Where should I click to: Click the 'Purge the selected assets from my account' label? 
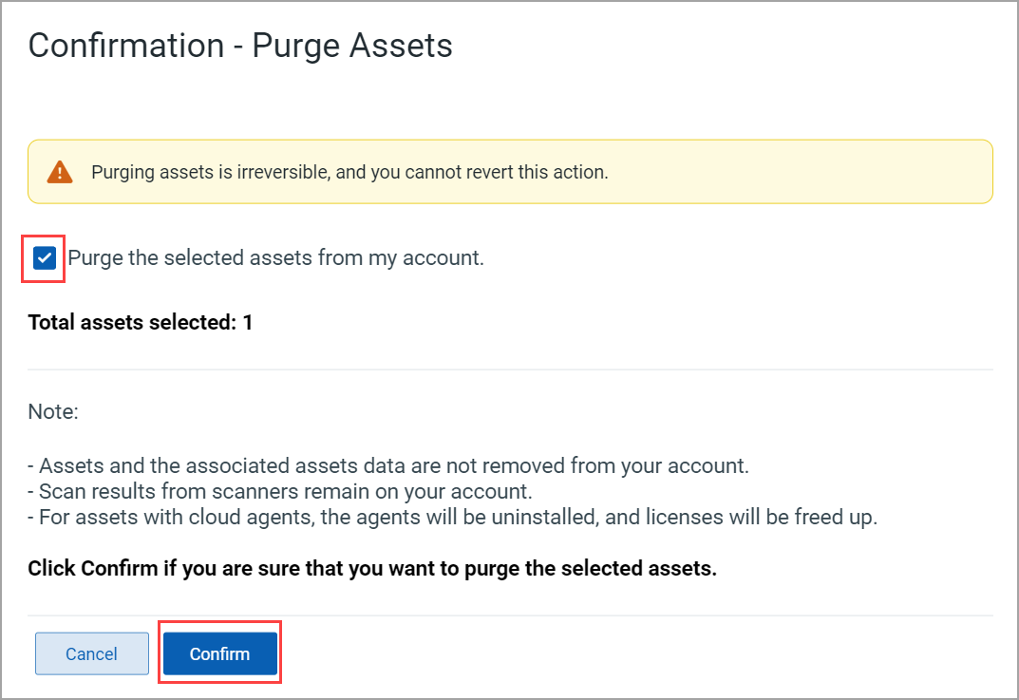(275, 258)
